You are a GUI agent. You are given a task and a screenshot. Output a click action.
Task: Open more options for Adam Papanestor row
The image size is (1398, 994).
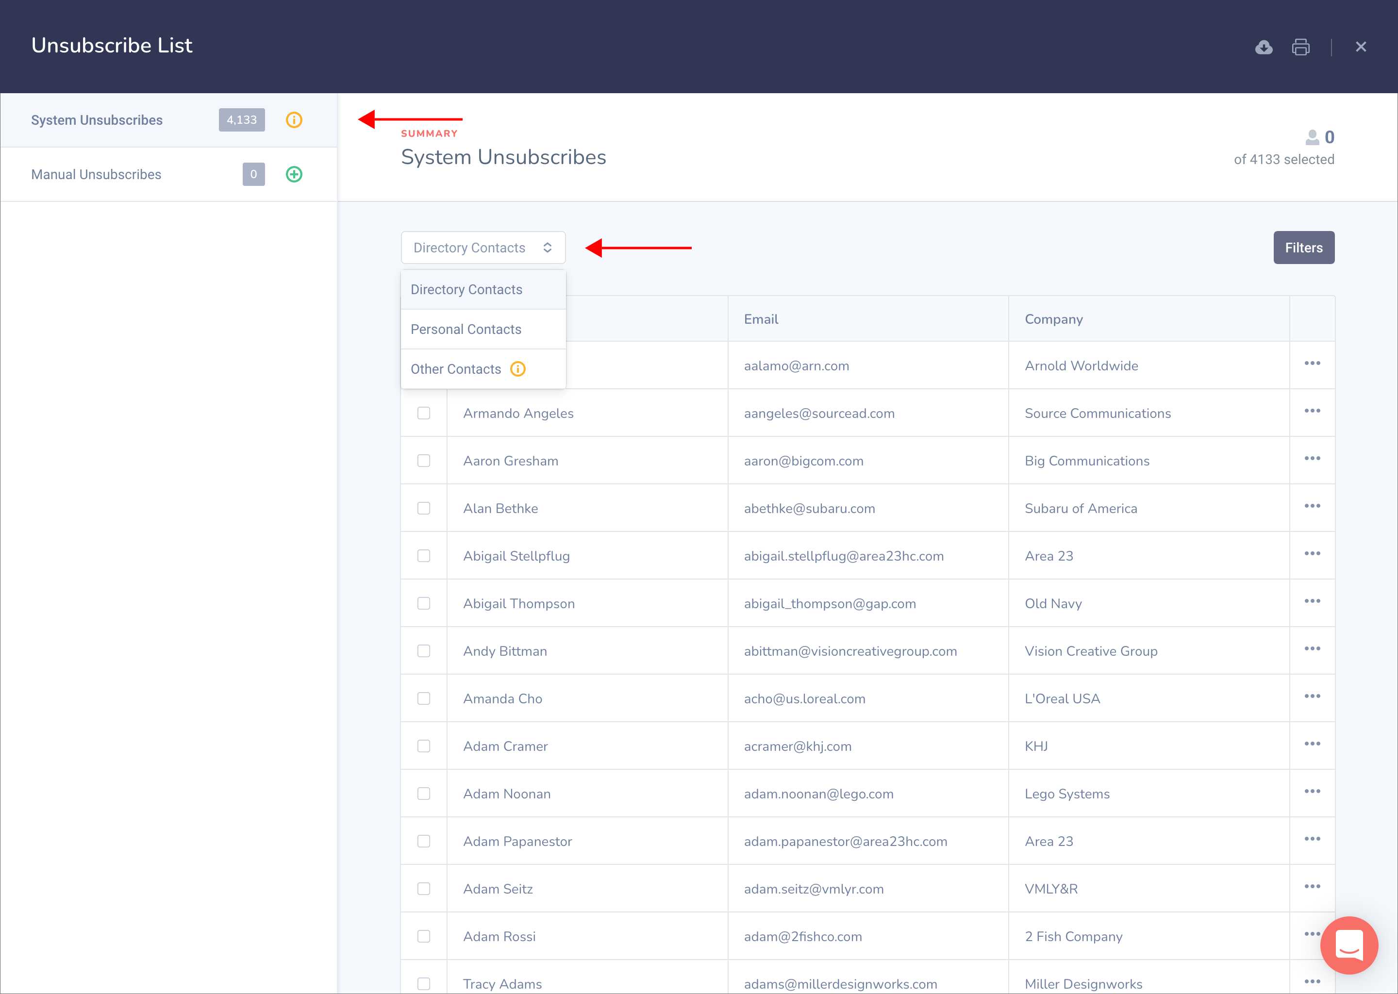1312,839
